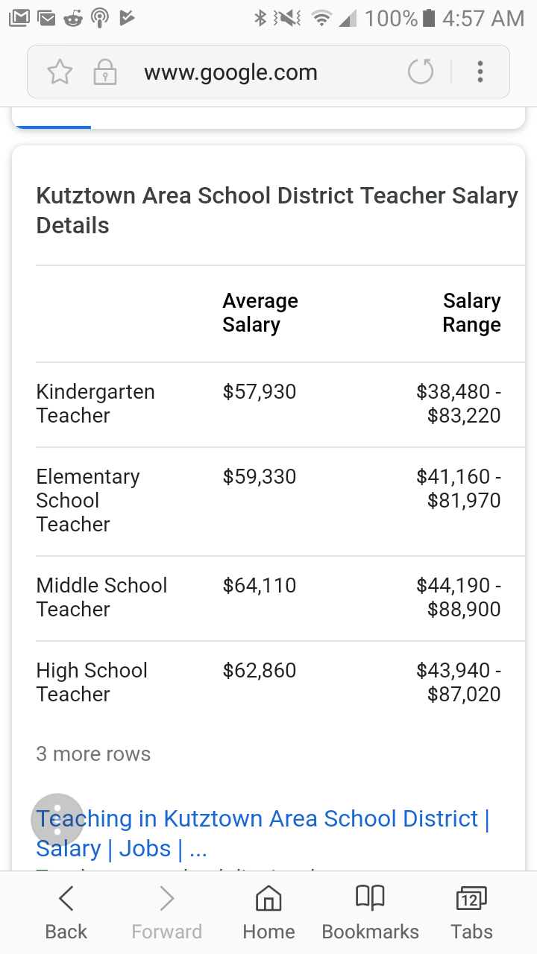Tap the floating gray circle button
537x954 pixels.
[x=57, y=819]
